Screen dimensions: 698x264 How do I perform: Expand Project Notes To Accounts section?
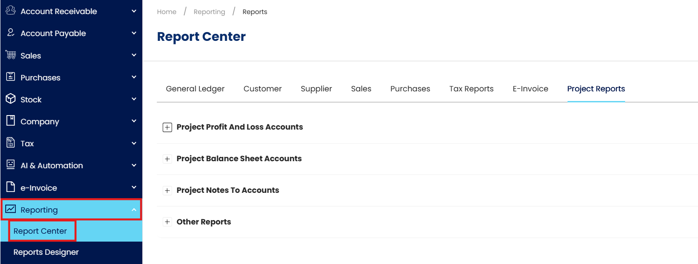(x=167, y=191)
